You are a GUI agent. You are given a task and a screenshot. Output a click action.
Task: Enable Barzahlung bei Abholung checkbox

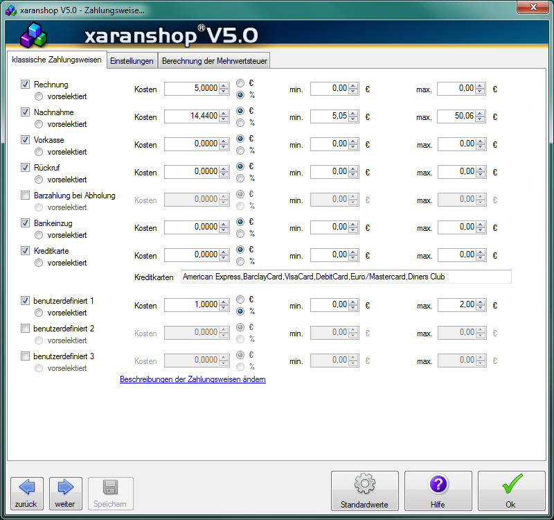(x=25, y=196)
